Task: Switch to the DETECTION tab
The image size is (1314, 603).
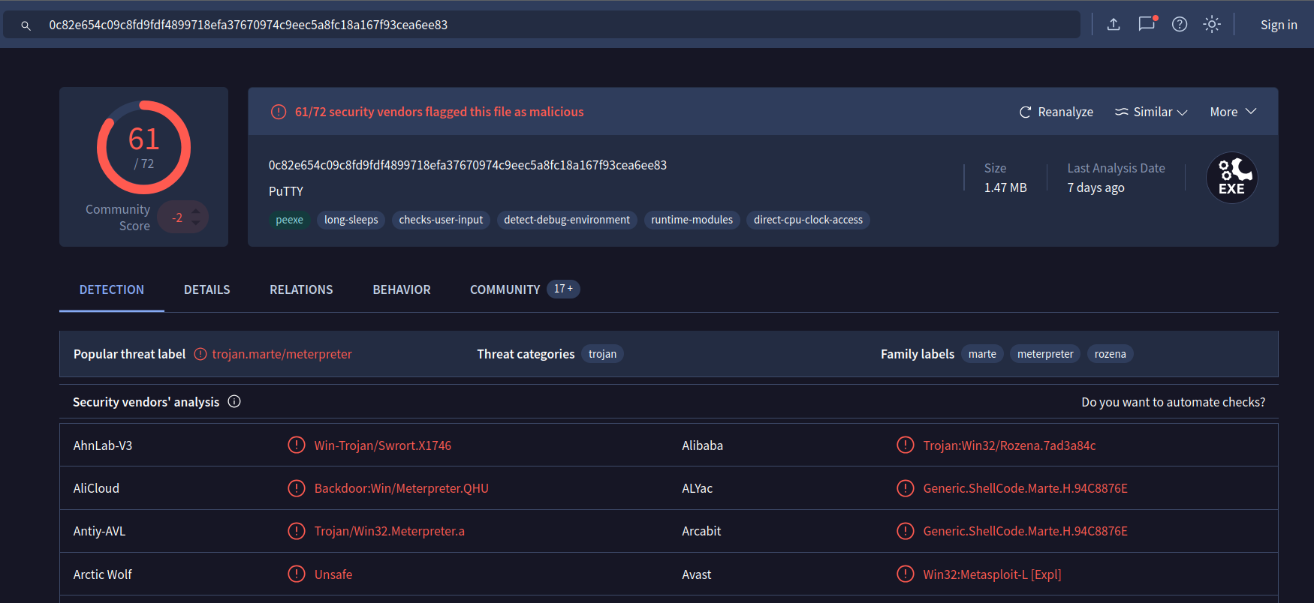Action: pyautogui.click(x=112, y=289)
